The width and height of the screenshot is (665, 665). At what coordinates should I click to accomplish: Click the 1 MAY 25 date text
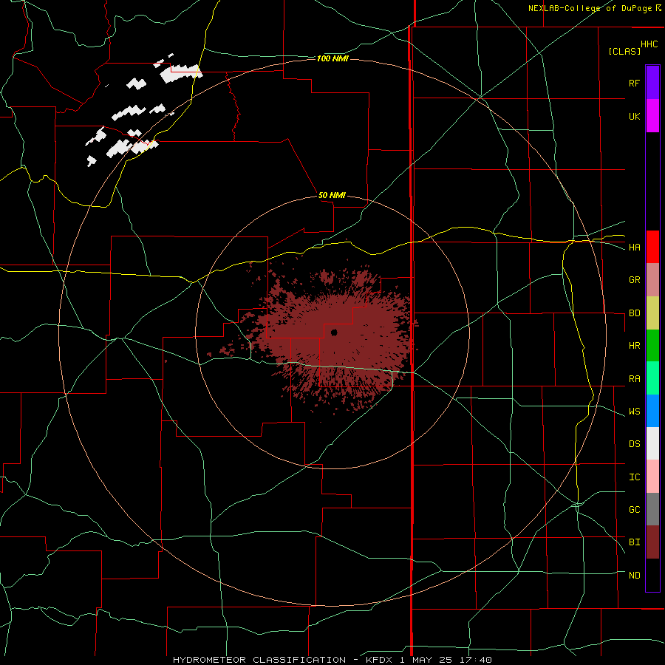coord(426,660)
